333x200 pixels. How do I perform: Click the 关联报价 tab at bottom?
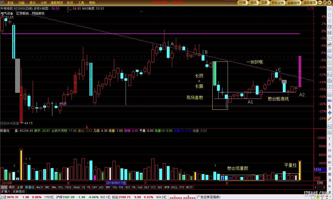point(19,192)
